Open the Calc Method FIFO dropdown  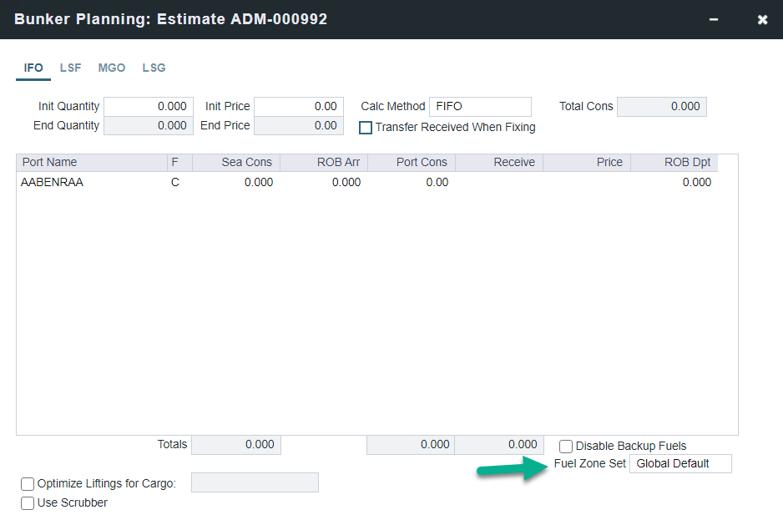click(480, 107)
